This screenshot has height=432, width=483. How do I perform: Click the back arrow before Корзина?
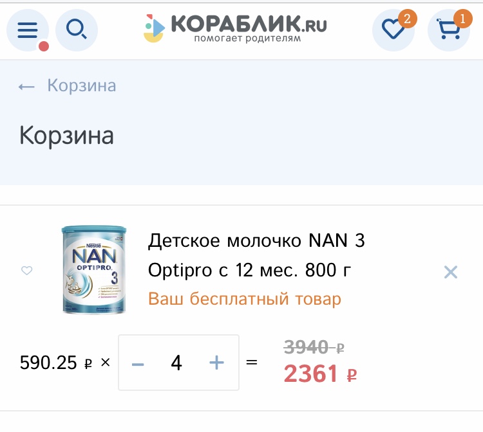[x=26, y=86]
